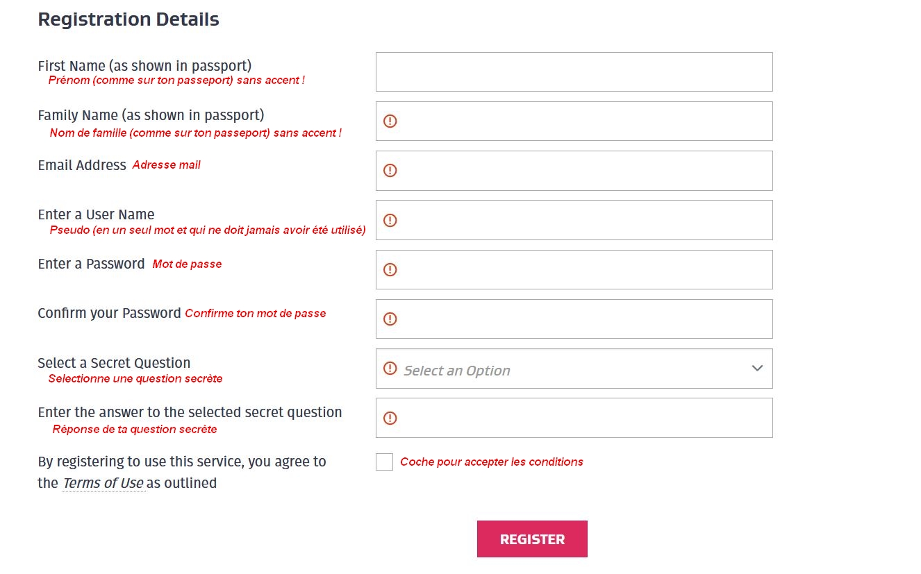Screen dimensions: 921x574
Task: Click the alert icon in User Name field
Action: pos(390,220)
